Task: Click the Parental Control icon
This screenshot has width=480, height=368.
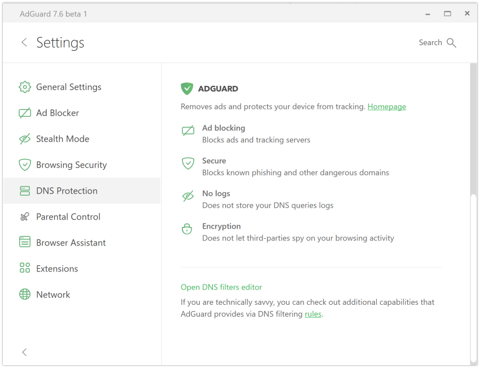Action: coord(24,217)
